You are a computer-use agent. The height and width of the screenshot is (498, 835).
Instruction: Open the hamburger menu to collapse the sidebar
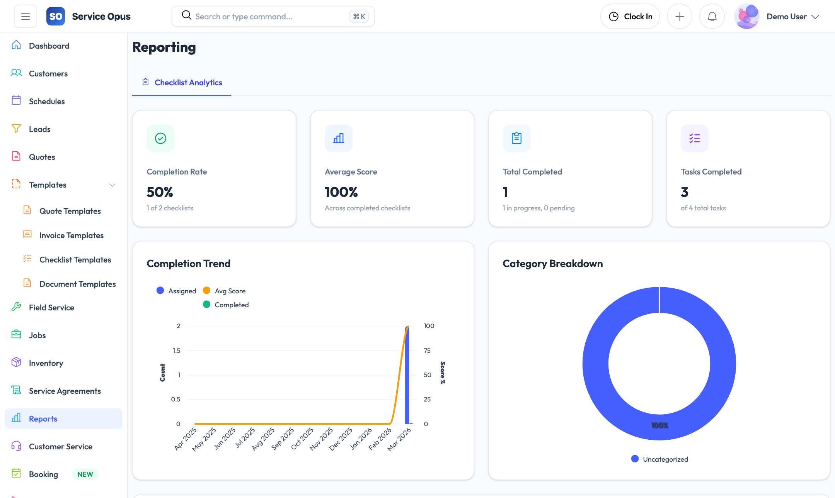point(25,16)
